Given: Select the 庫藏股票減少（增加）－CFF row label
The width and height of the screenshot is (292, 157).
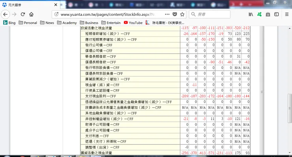Looking at the screenshot, I should [x=107, y=79].
